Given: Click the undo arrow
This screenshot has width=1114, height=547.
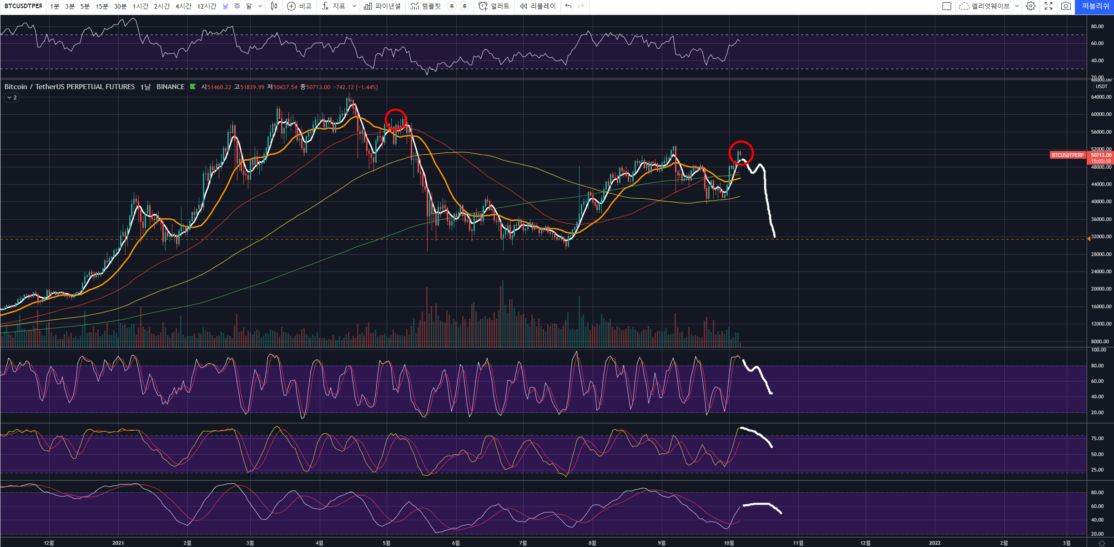Looking at the screenshot, I should coord(569,6).
